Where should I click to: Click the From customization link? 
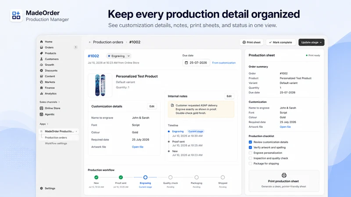coord(224,63)
